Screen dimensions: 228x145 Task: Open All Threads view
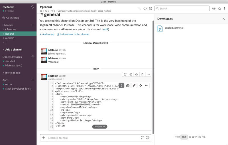click(x=11, y=18)
